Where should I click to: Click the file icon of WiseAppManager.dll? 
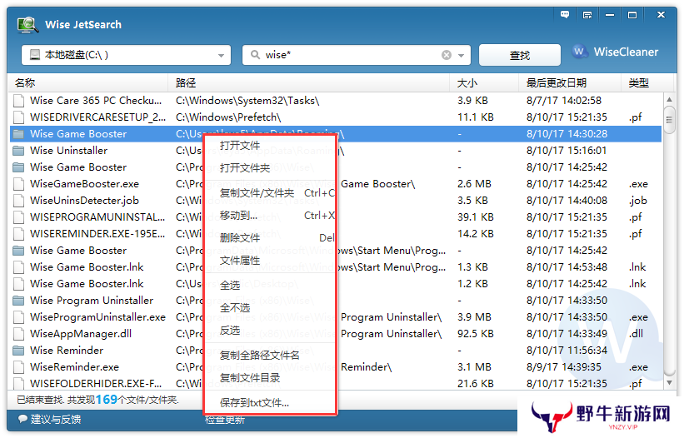point(18,334)
